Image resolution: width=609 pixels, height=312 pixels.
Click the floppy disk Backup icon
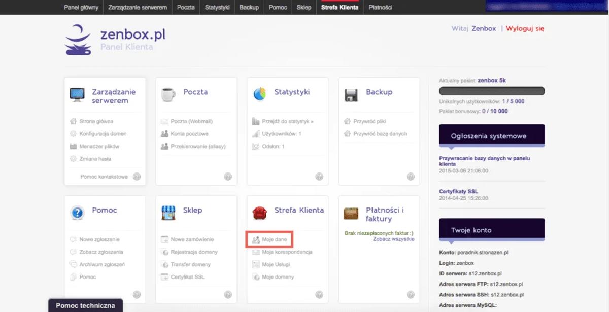pos(351,95)
